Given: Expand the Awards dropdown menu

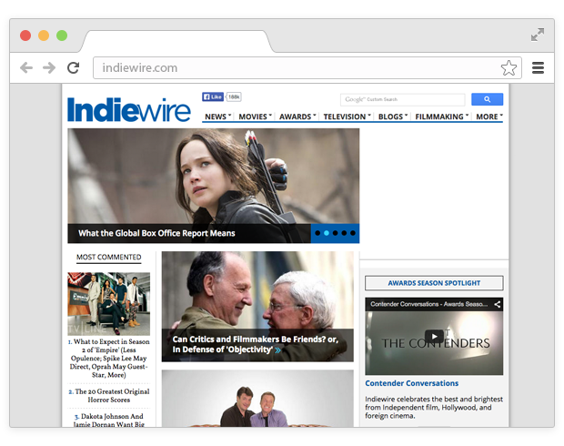Looking at the screenshot, I should pos(297,117).
